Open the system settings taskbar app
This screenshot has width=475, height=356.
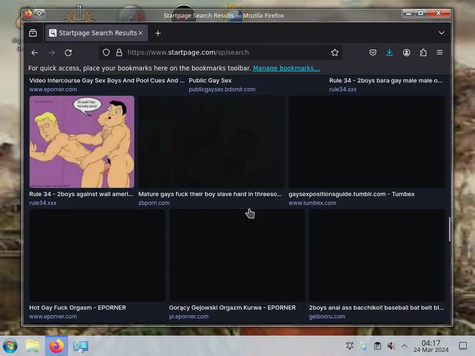click(81, 346)
